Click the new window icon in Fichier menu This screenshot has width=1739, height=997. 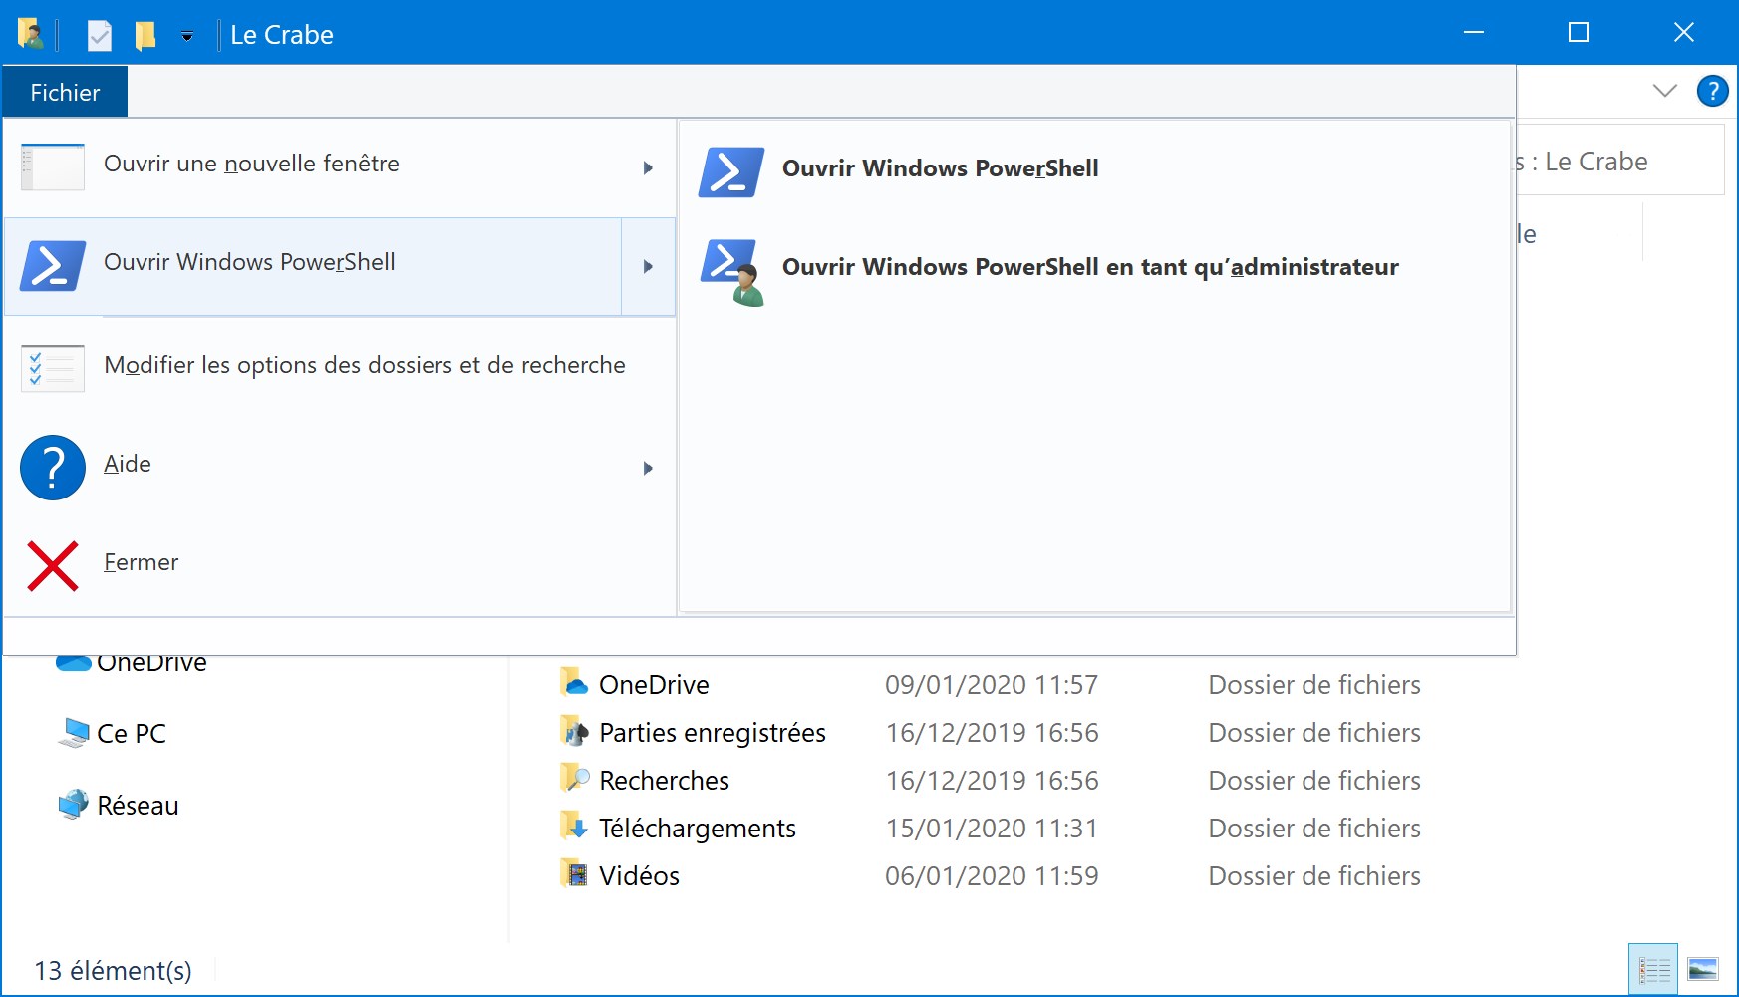click(x=53, y=166)
